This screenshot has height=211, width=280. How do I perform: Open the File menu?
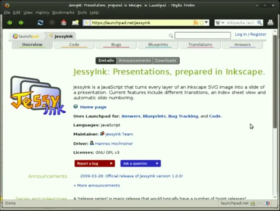7,13
